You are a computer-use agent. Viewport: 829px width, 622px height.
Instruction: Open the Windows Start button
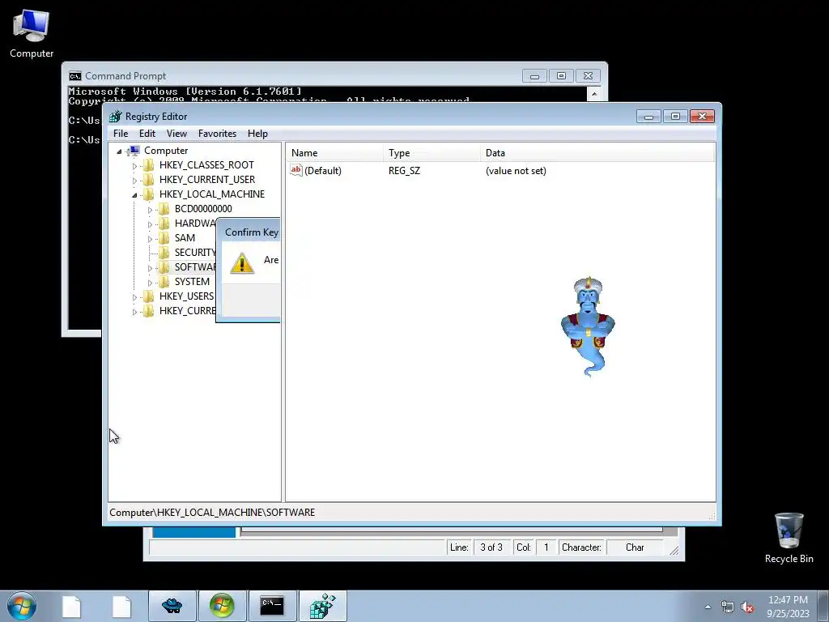click(x=22, y=606)
